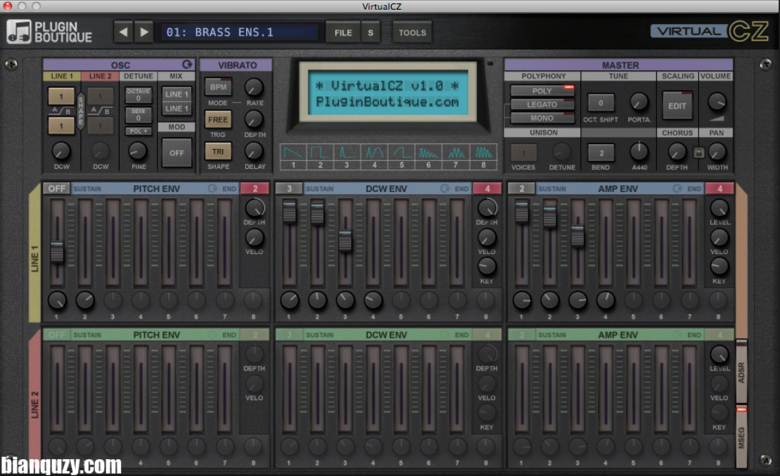Switch envelopes to ADSR mode
This screenshot has height=476, width=780.
[x=741, y=371]
